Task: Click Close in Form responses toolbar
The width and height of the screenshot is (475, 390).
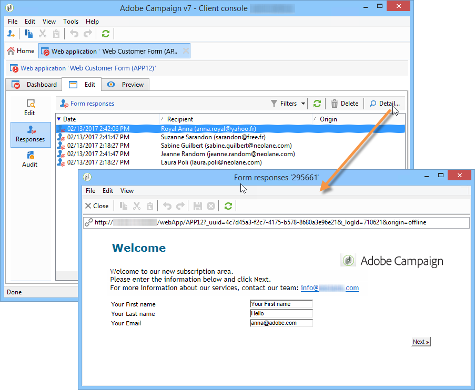Action: 97,206
